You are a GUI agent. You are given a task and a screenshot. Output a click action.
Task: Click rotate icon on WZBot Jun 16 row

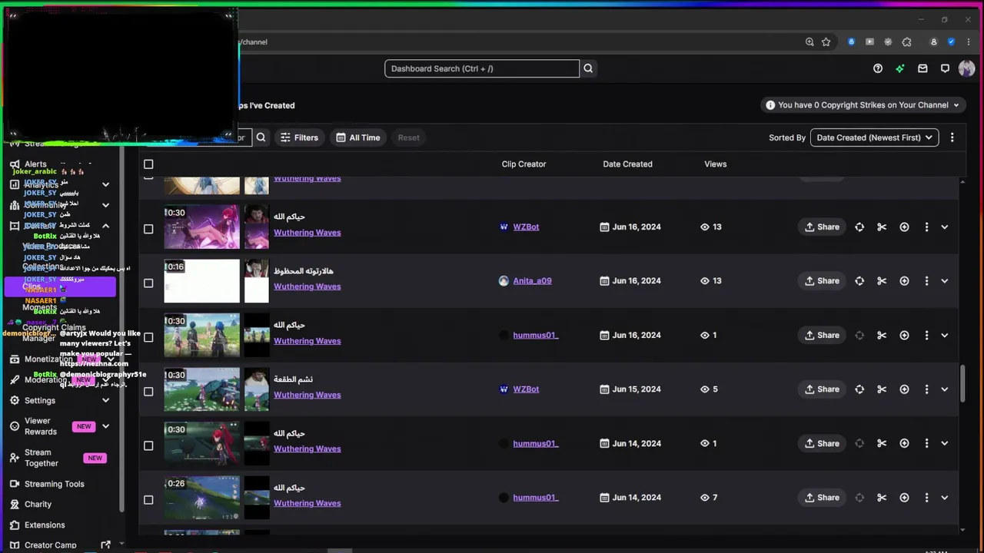coord(859,227)
